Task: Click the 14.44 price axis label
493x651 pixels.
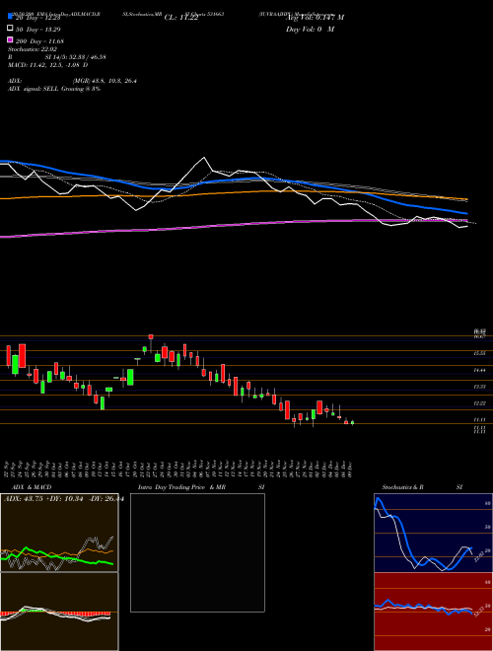Action: (x=480, y=370)
